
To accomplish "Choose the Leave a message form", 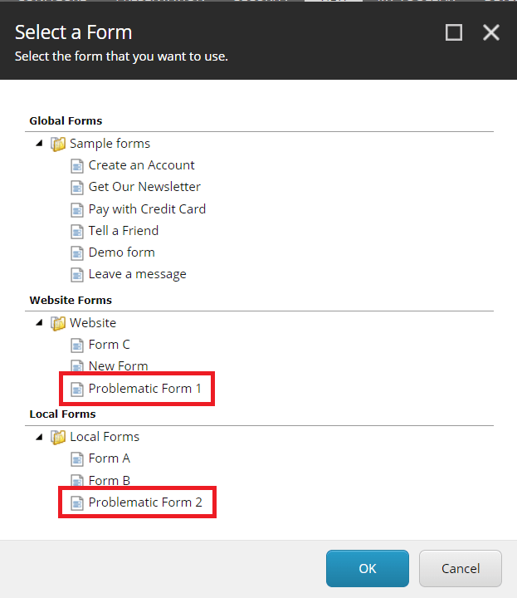I will point(137,274).
